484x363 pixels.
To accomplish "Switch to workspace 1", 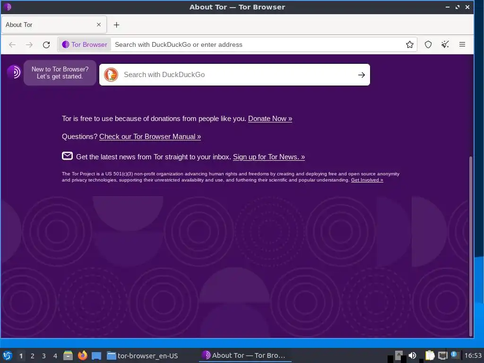I will click(x=21, y=356).
